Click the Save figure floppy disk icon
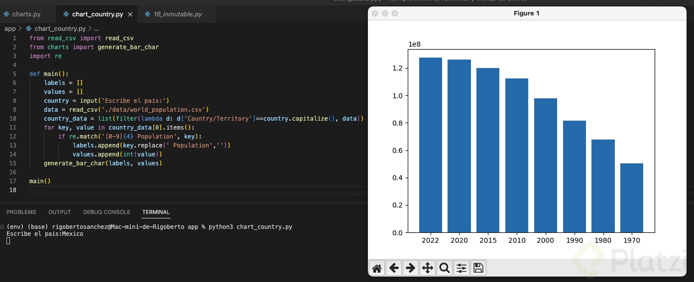This screenshot has height=282, width=694. 478,268
